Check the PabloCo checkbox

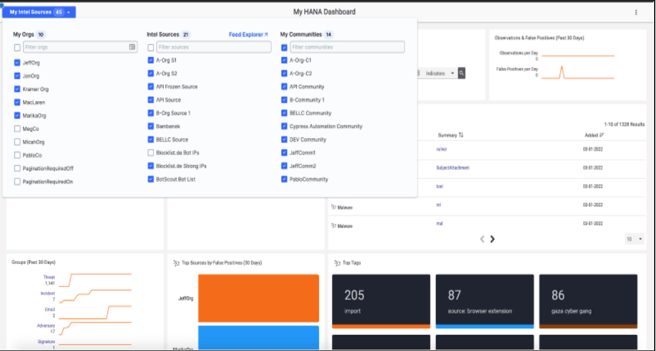[17, 155]
